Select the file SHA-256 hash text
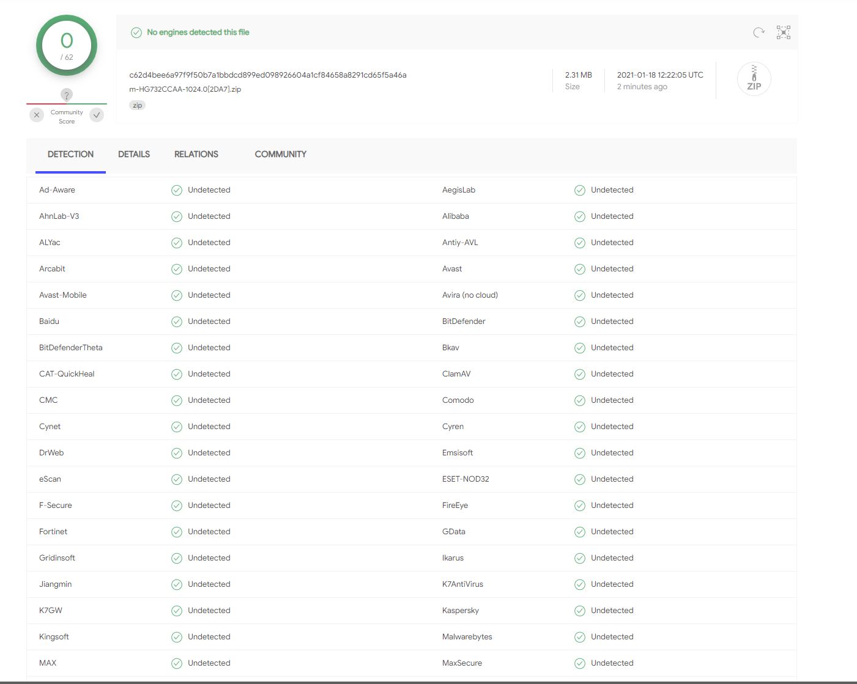 pyautogui.click(x=268, y=75)
